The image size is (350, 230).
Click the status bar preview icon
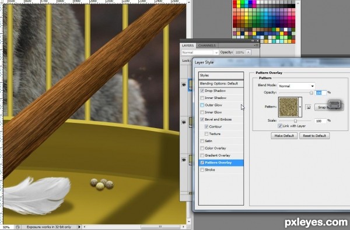17,227
